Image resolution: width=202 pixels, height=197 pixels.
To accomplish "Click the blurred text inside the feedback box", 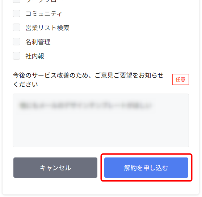I will click(85, 106).
